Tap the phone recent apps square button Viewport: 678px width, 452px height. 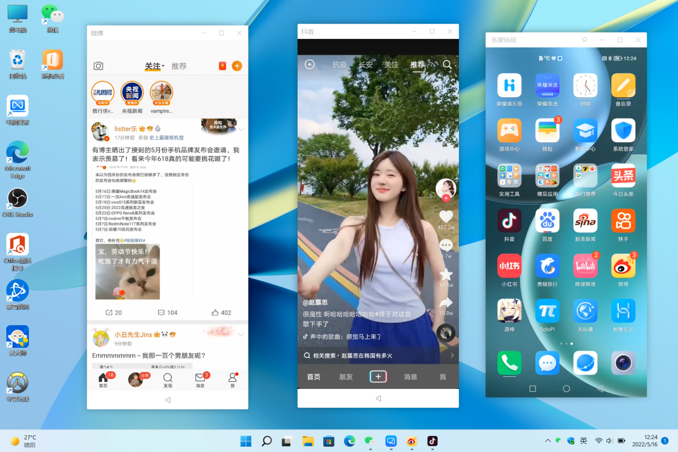coord(532,388)
